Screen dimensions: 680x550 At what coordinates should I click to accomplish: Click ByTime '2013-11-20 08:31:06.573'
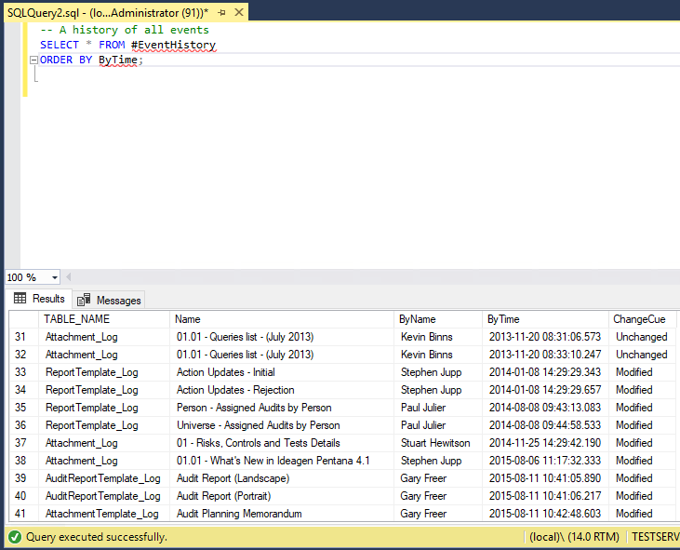tap(545, 337)
